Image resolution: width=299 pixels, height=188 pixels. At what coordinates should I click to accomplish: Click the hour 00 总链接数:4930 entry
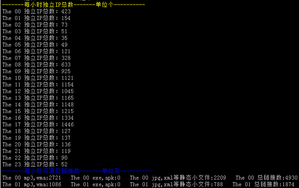coord(266,178)
